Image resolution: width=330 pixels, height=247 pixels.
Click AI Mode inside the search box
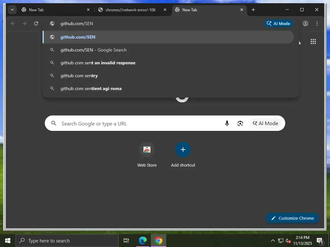click(265, 123)
